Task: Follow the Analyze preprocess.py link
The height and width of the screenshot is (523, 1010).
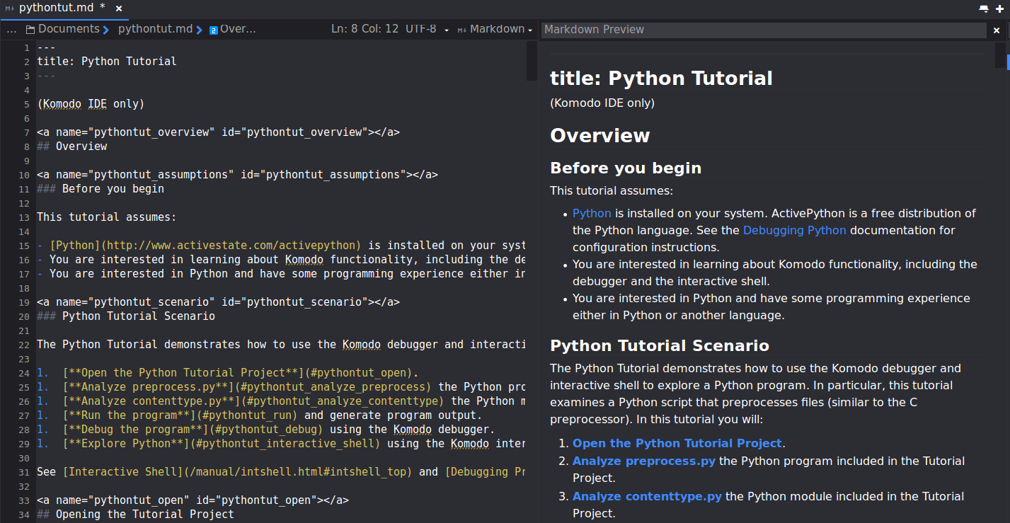Action: click(x=644, y=461)
